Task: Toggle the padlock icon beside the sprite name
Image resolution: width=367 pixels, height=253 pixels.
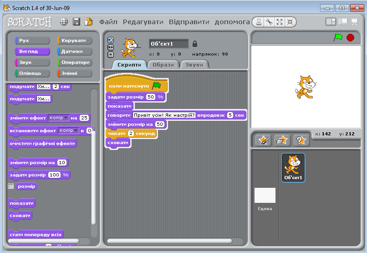Action: [x=195, y=44]
